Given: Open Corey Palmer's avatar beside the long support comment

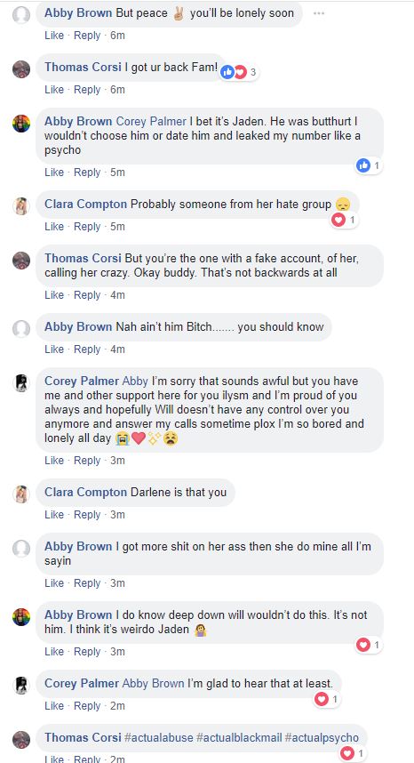Looking at the screenshot, I should click(21, 383).
